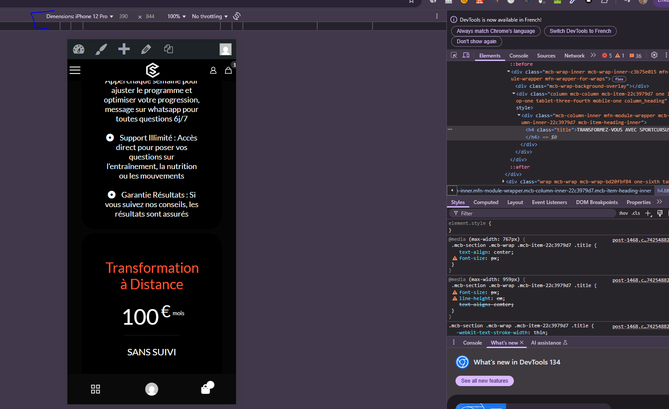Open DevTools settings gear

coord(654,55)
